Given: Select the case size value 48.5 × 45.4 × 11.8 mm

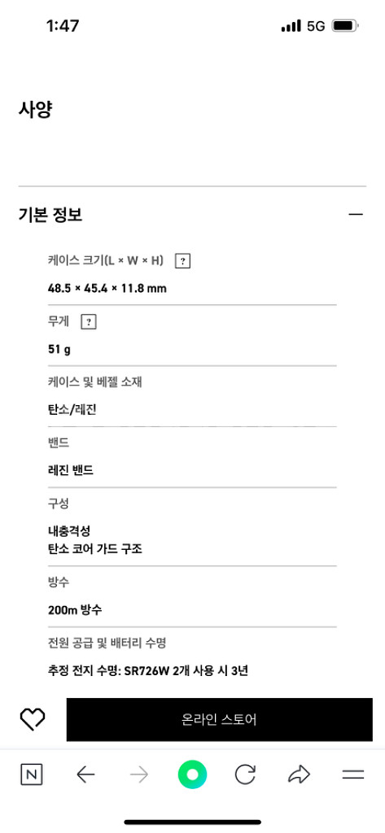Looking at the screenshot, I should click(x=107, y=289).
